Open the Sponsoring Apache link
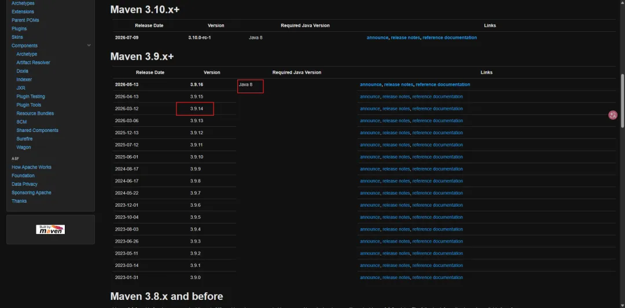 pos(31,193)
